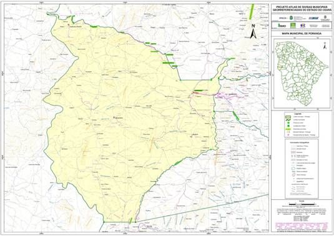Click the 'Projeto Atlas de Divisas Municipais' header
Image resolution: width=334 pixels, height=236 pixels.
pos(302,8)
